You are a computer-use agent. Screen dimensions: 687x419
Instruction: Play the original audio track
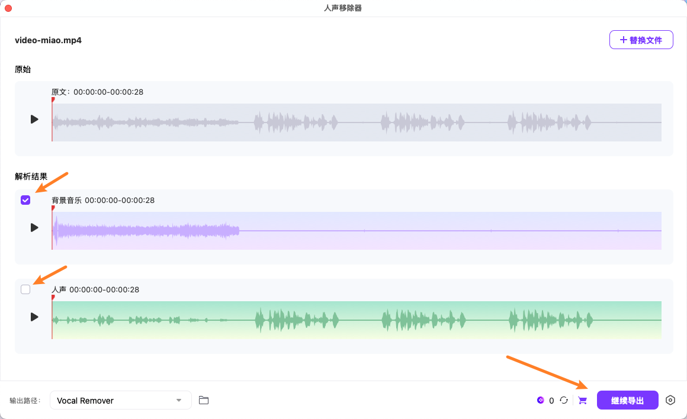tap(34, 119)
